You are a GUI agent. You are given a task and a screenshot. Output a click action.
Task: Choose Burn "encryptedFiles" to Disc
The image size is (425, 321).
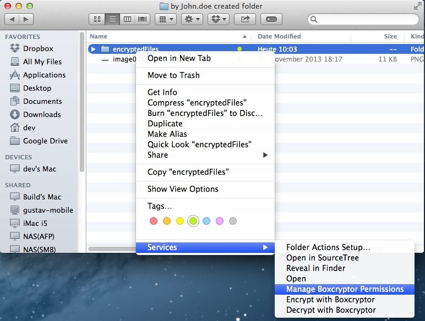[205, 113]
